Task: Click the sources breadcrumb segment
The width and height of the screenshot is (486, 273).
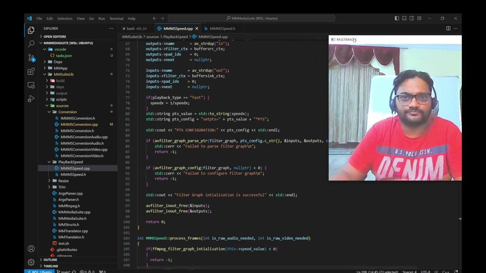Action: [152, 37]
